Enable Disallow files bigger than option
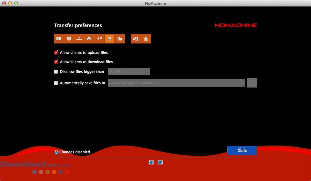The image size is (311, 181). 56,72
